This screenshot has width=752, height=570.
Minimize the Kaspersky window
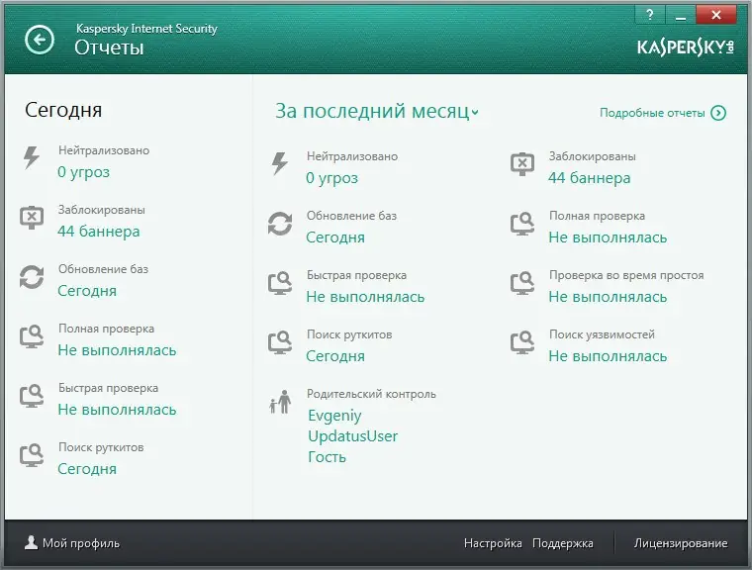tap(680, 15)
